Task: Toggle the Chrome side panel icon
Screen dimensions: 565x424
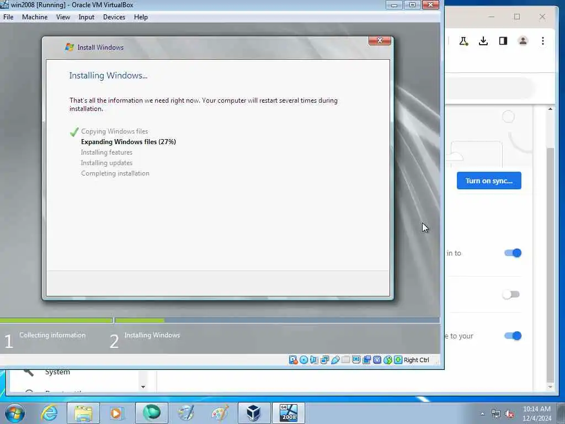Action: tap(503, 41)
